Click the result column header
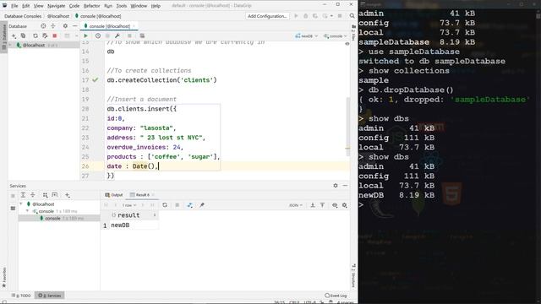541x304 pixels. tap(129, 215)
